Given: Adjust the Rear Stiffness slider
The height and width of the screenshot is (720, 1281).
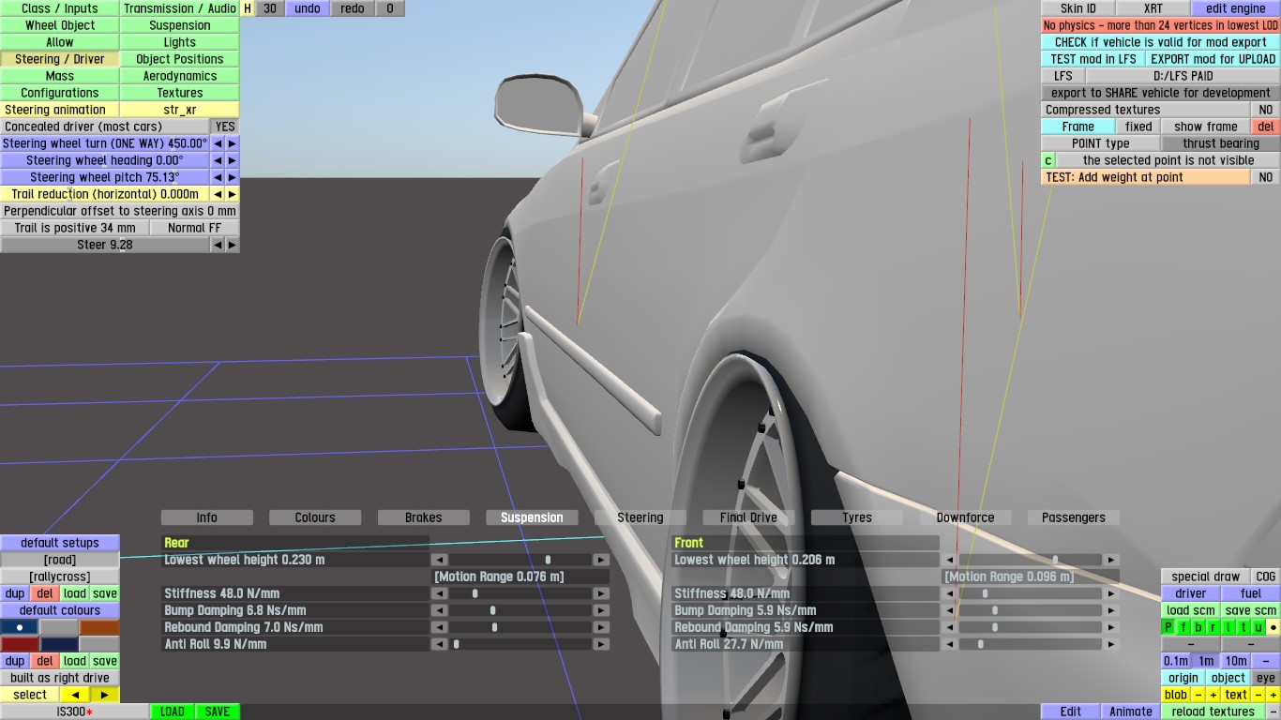Looking at the screenshot, I should click(x=520, y=593).
